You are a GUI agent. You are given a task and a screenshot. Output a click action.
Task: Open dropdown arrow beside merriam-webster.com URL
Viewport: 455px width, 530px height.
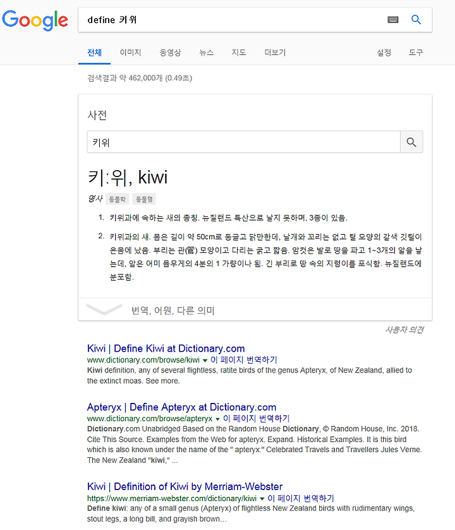pyautogui.click(x=262, y=498)
